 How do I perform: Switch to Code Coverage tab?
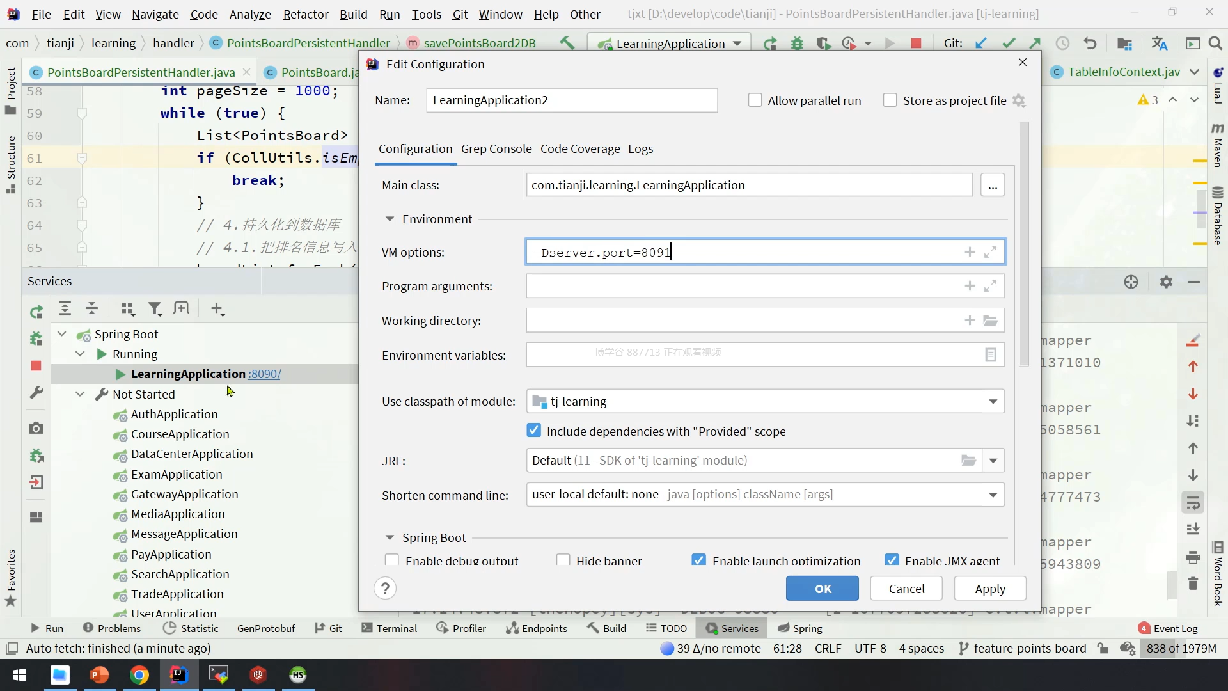(579, 149)
